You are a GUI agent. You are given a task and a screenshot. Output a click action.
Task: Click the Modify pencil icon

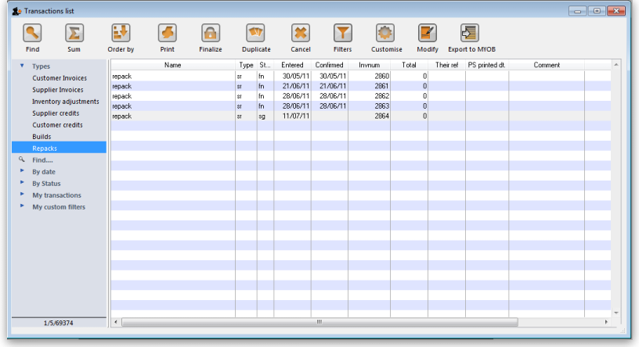[x=428, y=33]
